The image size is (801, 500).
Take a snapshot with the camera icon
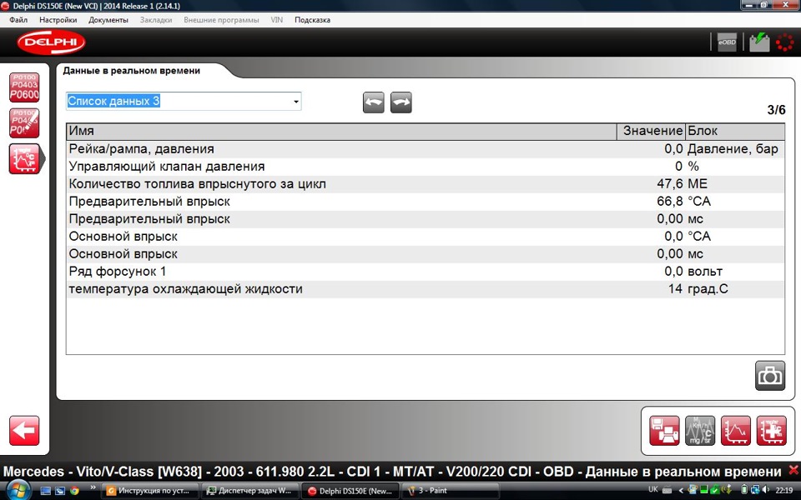click(x=770, y=376)
